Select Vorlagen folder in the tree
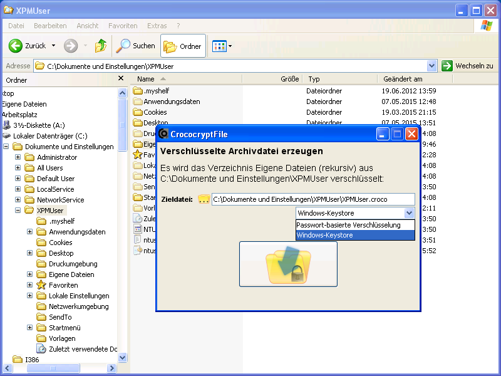 pos(56,338)
